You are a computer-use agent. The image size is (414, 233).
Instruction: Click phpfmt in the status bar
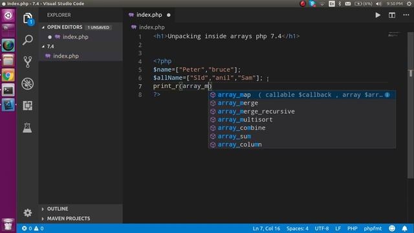[373, 228]
